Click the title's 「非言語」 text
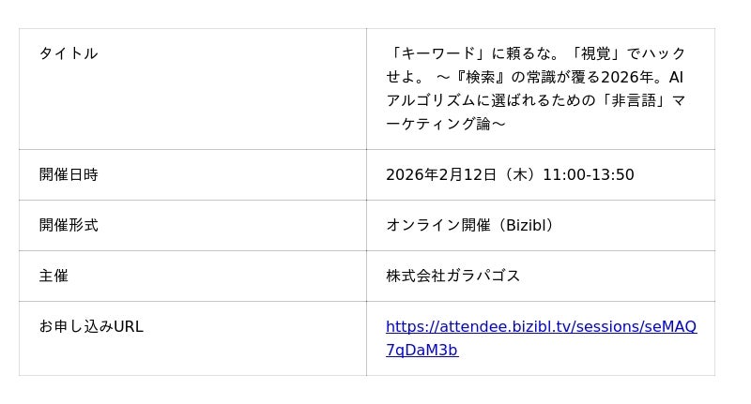Viewport: 751px width, 404px height. [636, 100]
